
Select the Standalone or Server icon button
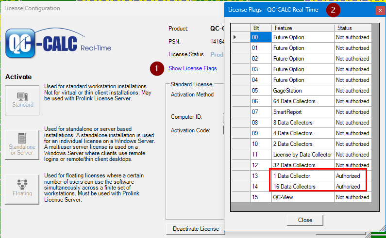point(22,145)
